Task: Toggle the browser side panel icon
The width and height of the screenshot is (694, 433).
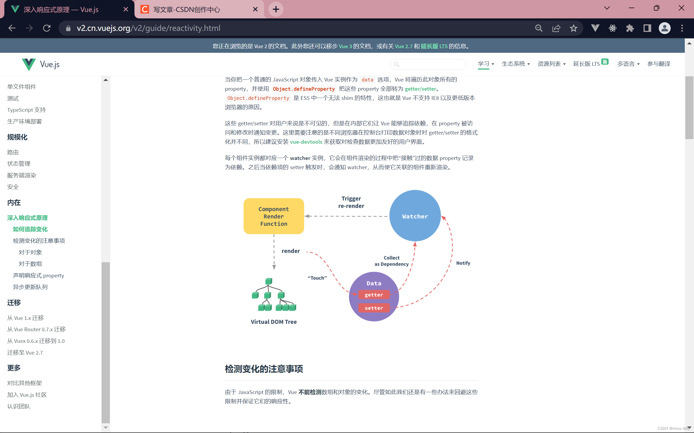Action: point(647,28)
